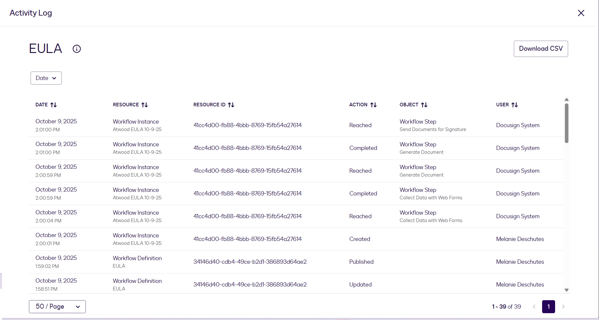The image size is (599, 320).
Task: Click Melanie Deschutes in the Created row
Action: point(520,239)
